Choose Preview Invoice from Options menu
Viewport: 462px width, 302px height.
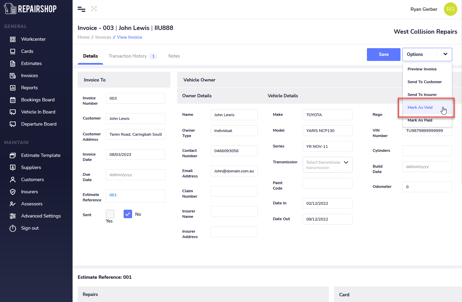click(x=422, y=69)
